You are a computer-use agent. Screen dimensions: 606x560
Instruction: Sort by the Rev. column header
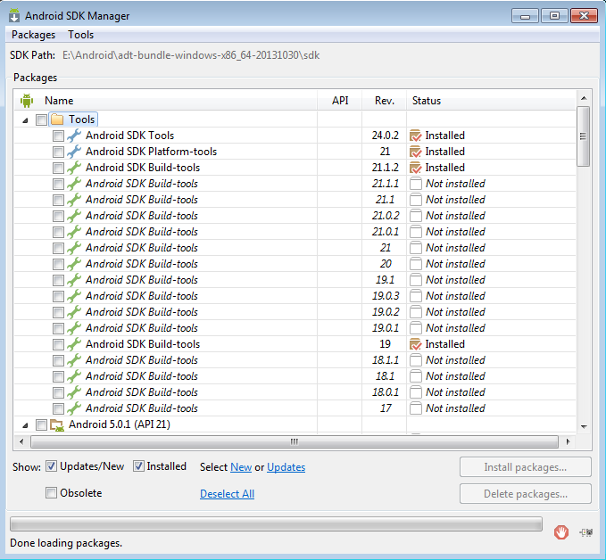pos(384,101)
